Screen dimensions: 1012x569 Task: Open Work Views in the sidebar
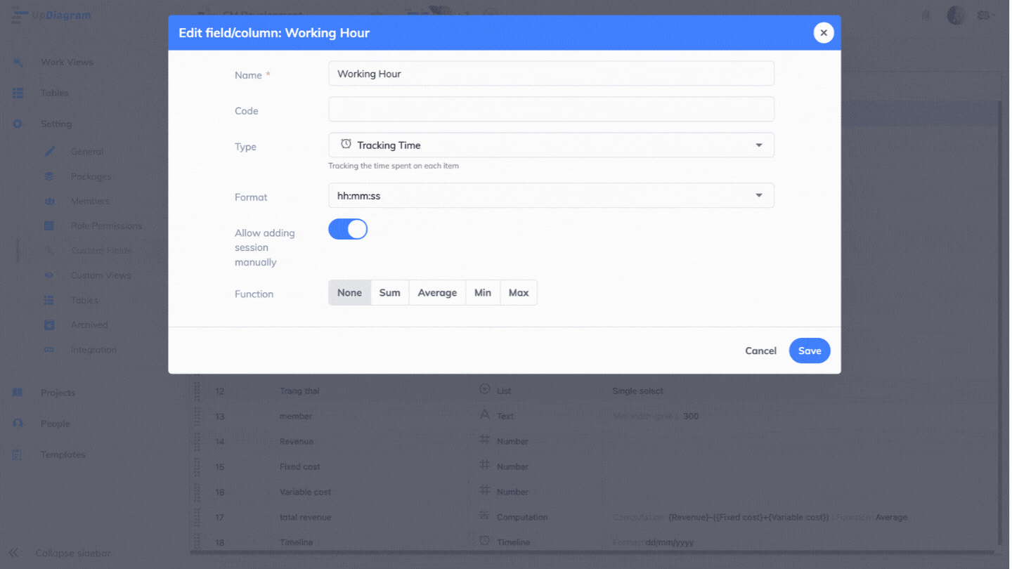(x=67, y=62)
